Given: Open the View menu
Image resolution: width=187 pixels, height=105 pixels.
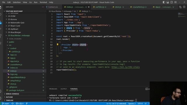Looking at the screenshot, I should pyautogui.click(x=25, y=2).
